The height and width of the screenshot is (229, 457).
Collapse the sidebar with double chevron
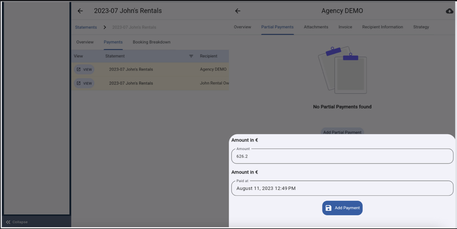pyautogui.click(x=8, y=222)
